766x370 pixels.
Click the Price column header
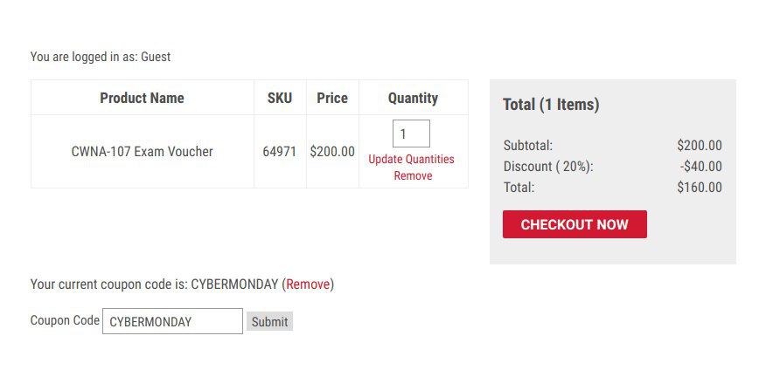click(x=332, y=98)
